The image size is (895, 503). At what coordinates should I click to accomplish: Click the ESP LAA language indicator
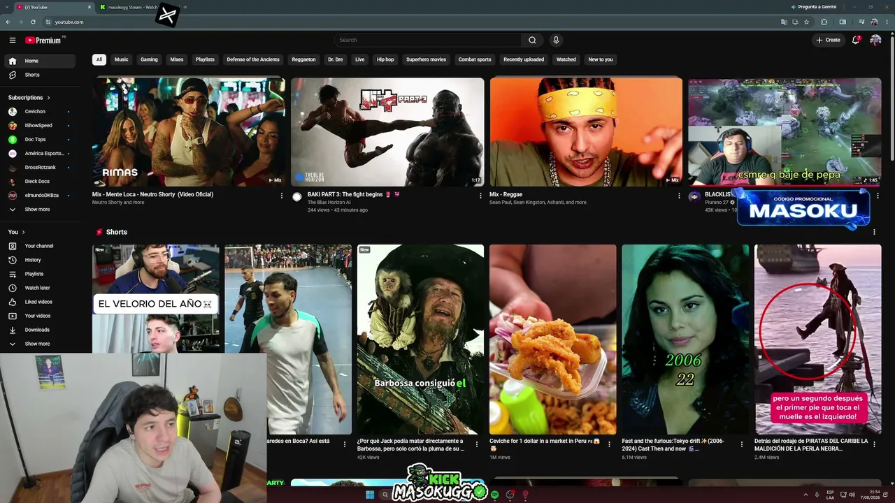pyautogui.click(x=830, y=495)
